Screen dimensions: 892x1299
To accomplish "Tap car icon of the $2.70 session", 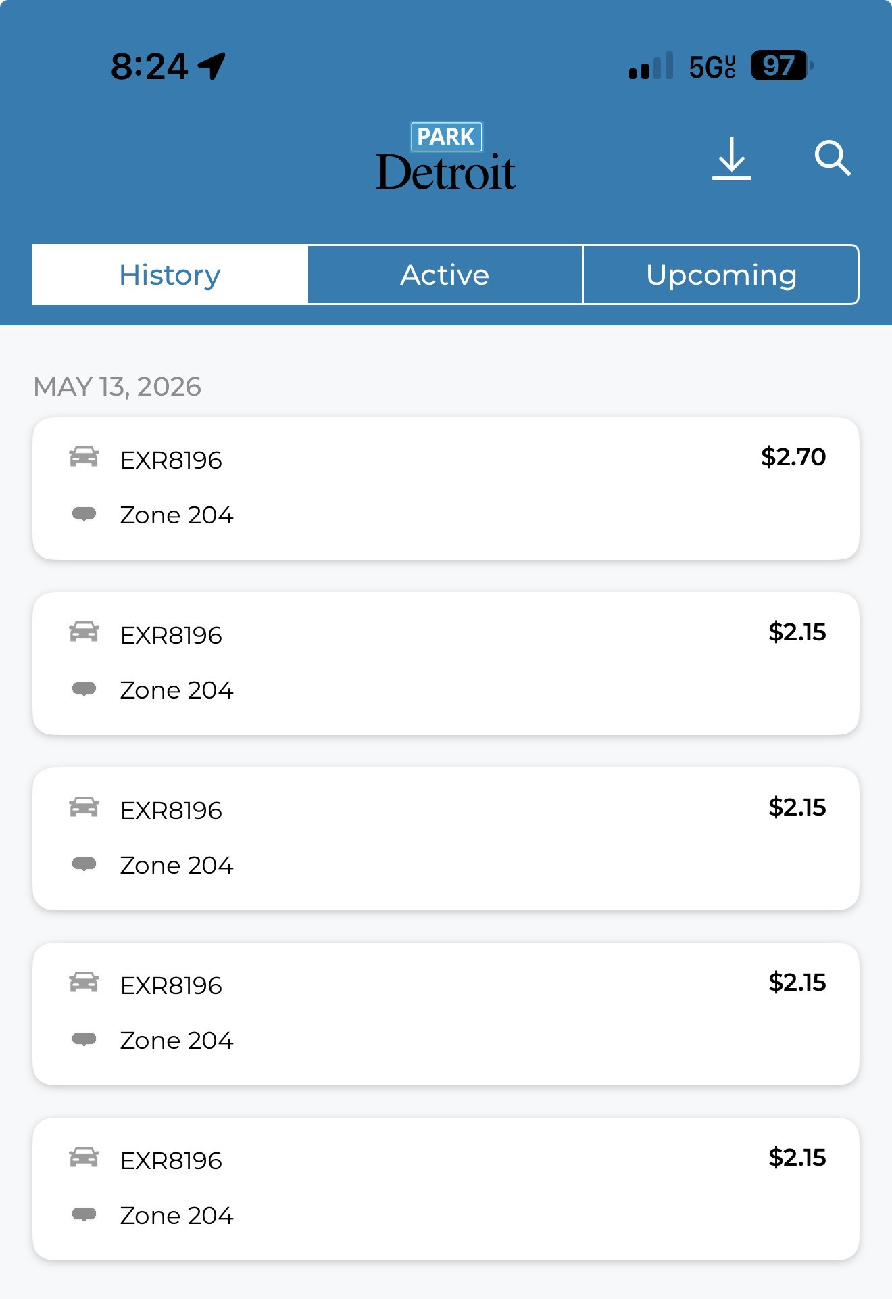I will 84,457.
